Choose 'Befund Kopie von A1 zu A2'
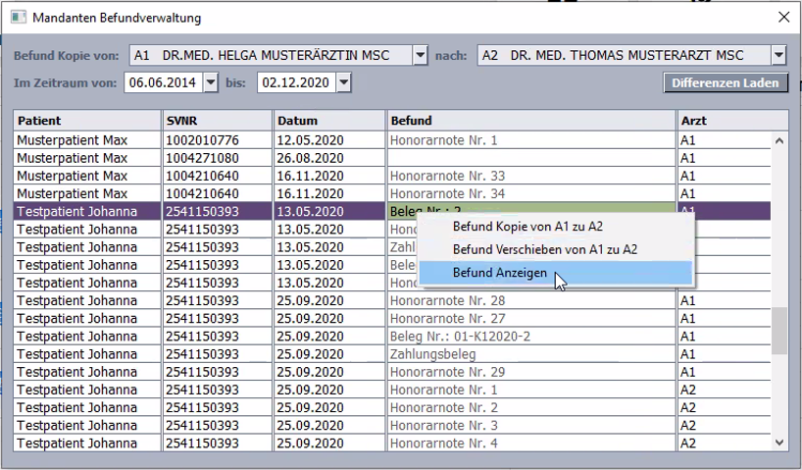Viewport: 802px width, 470px height. click(556, 227)
